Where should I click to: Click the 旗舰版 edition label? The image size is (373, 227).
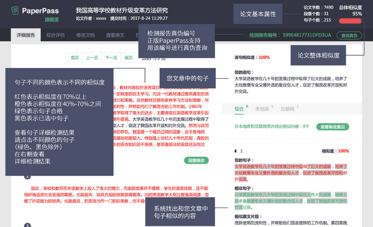click(52, 20)
